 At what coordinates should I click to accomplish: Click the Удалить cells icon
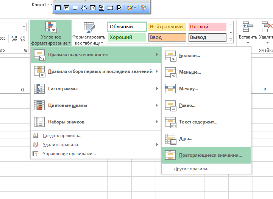click(x=267, y=27)
